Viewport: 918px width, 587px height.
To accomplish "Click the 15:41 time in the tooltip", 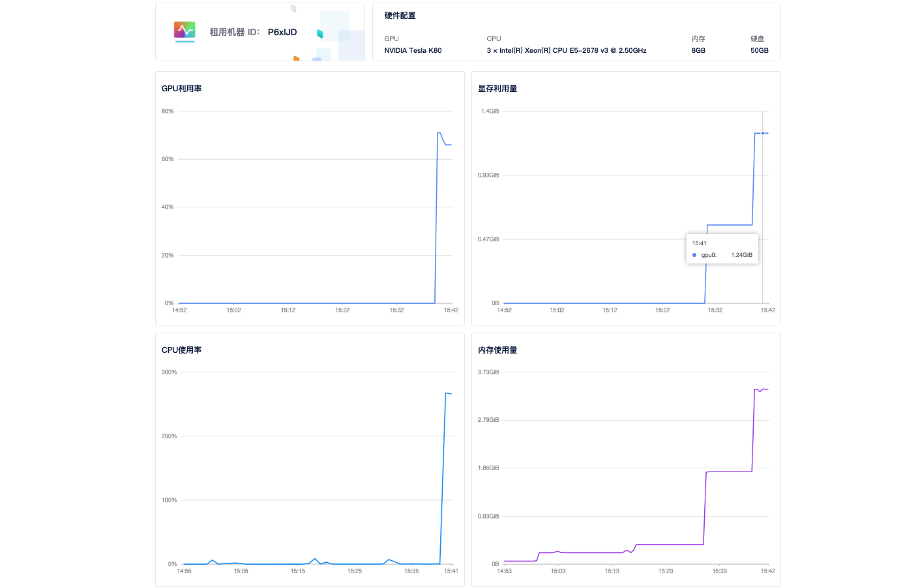I will click(699, 243).
